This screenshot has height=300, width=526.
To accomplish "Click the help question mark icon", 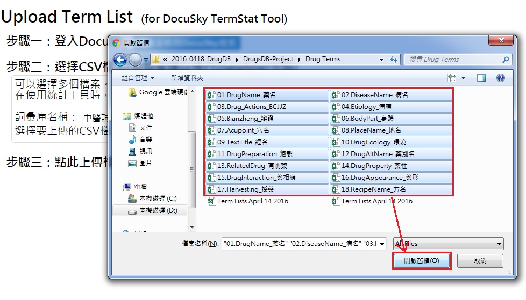I will 501,78.
